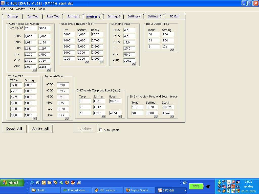Open Boost graph in INJ vs Air Temp

[x=120, y=116]
